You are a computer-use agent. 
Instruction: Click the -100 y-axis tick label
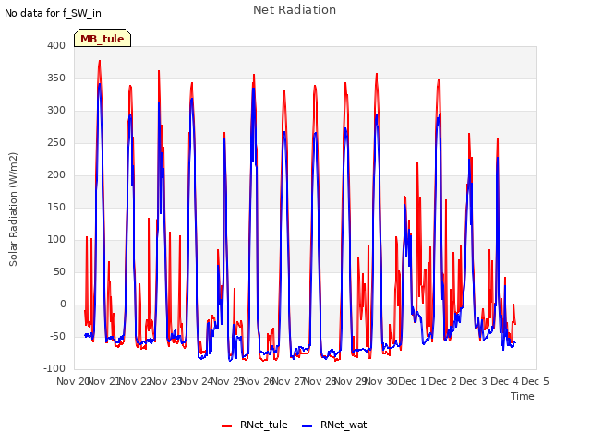[54, 368]
